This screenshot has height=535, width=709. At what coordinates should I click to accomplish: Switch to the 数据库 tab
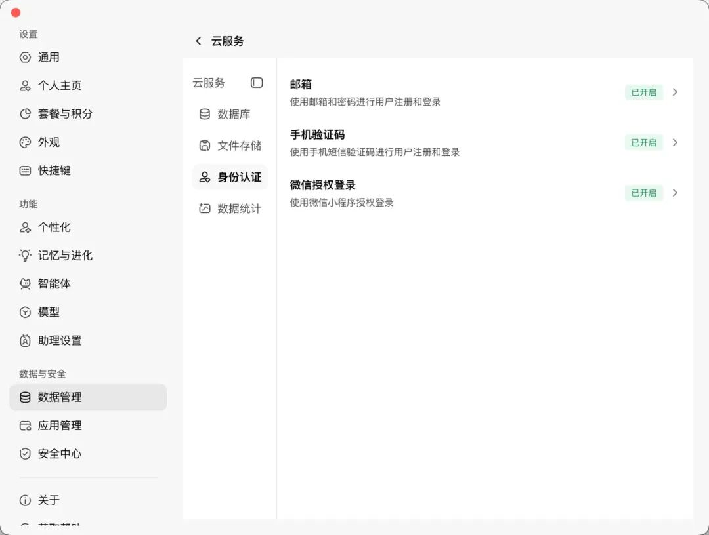(230, 114)
